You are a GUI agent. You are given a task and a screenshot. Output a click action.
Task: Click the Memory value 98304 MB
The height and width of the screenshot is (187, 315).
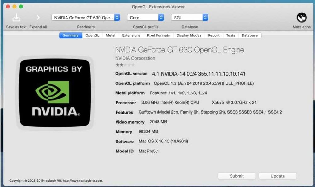click(x=148, y=131)
